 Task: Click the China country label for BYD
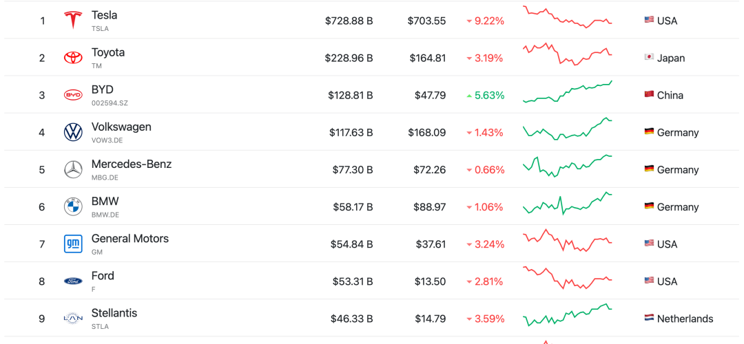[670, 95]
